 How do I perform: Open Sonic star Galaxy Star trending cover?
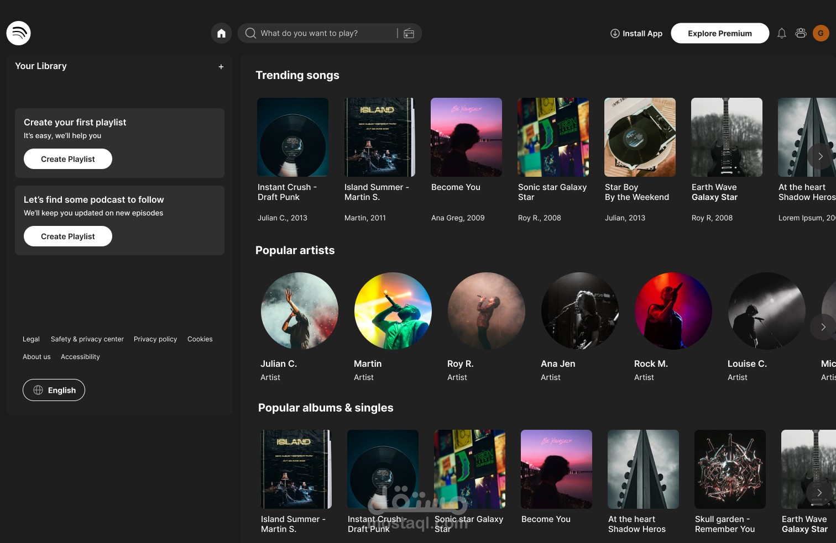click(x=553, y=138)
